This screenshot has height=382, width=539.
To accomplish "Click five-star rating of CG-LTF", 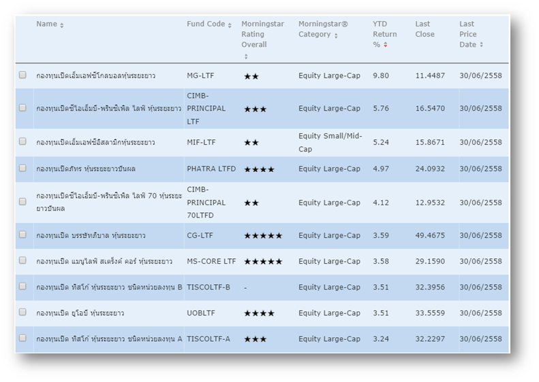I will [263, 236].
